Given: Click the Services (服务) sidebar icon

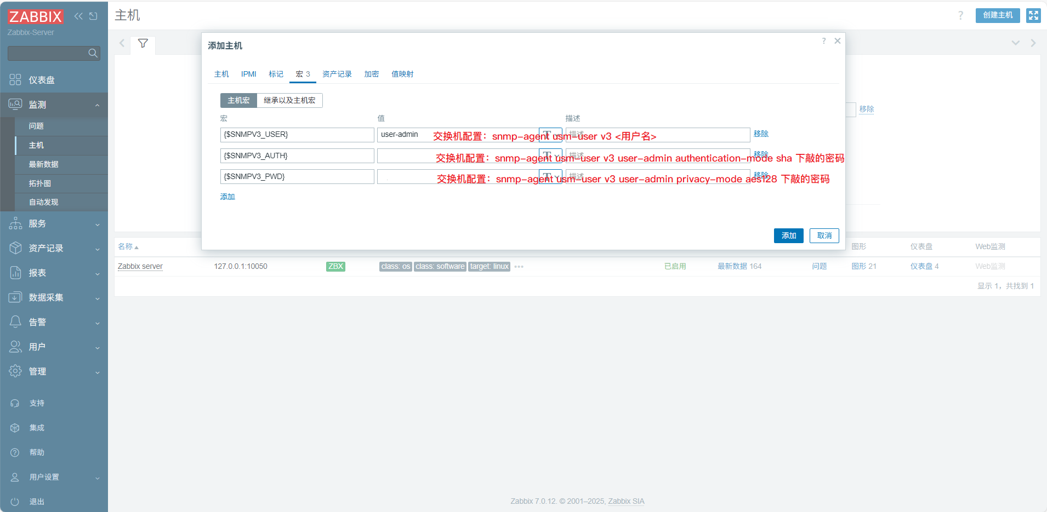Looking at the screenshot, I should tap(15, 223).
